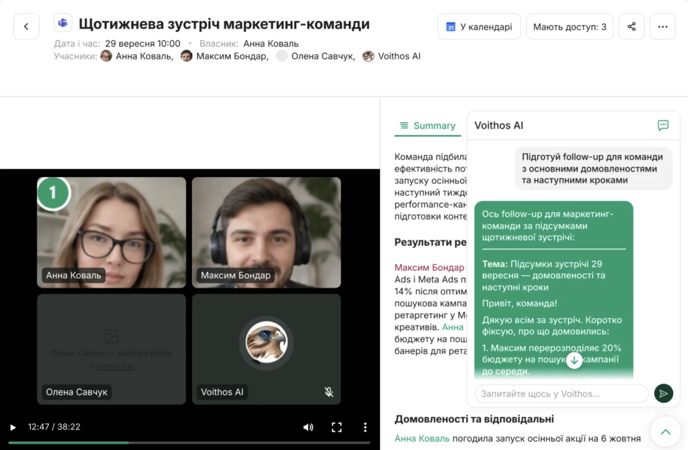Click the owner name Анна Коваль
The width and height of the screenshot is (688, 450).
pyautogui.click(x=271, y=44)
